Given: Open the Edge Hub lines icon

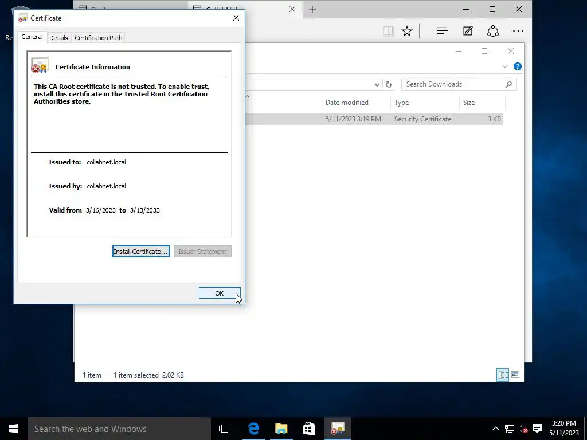Looking at the screenshot, I should coord(442,31).
